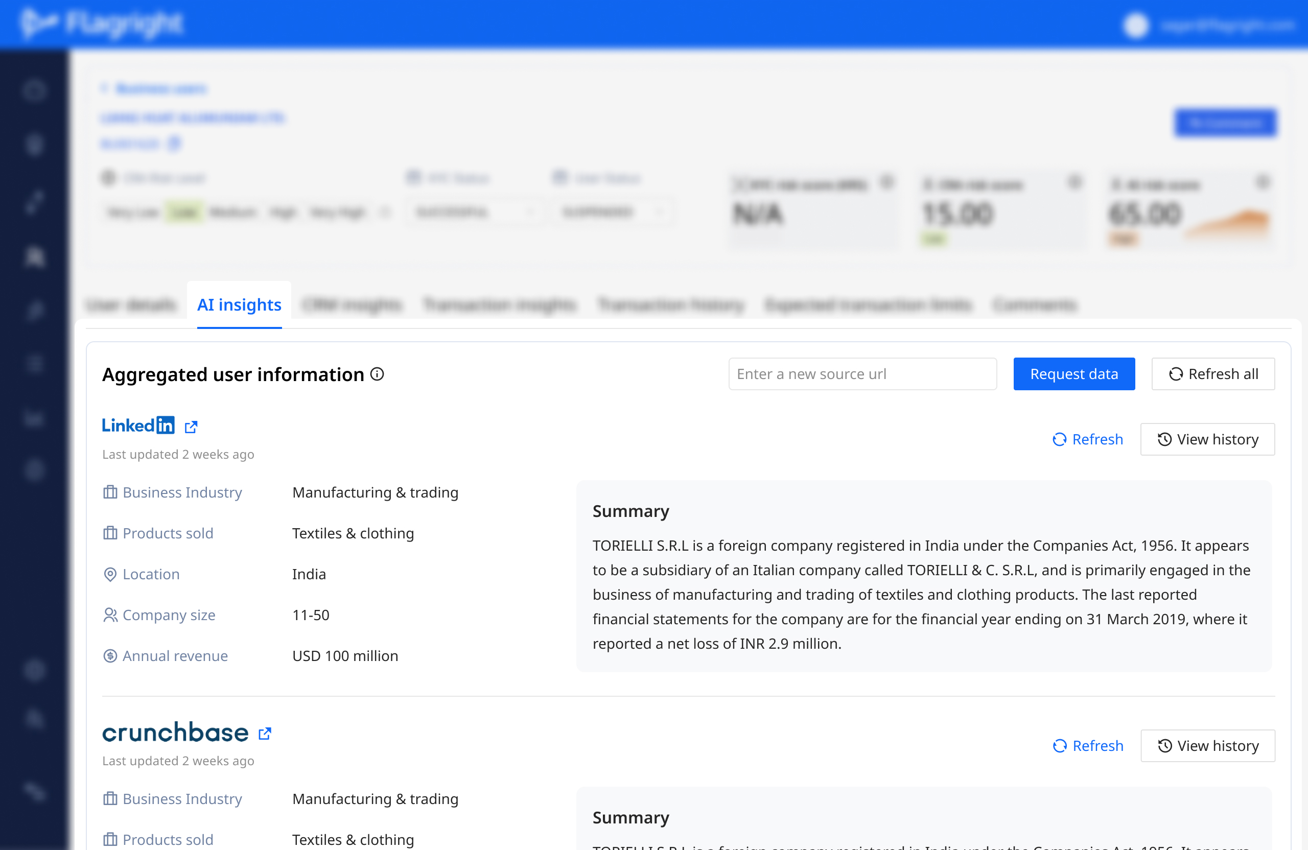
Task: Expand the risk level details chevron
Action: click(385, 212)
